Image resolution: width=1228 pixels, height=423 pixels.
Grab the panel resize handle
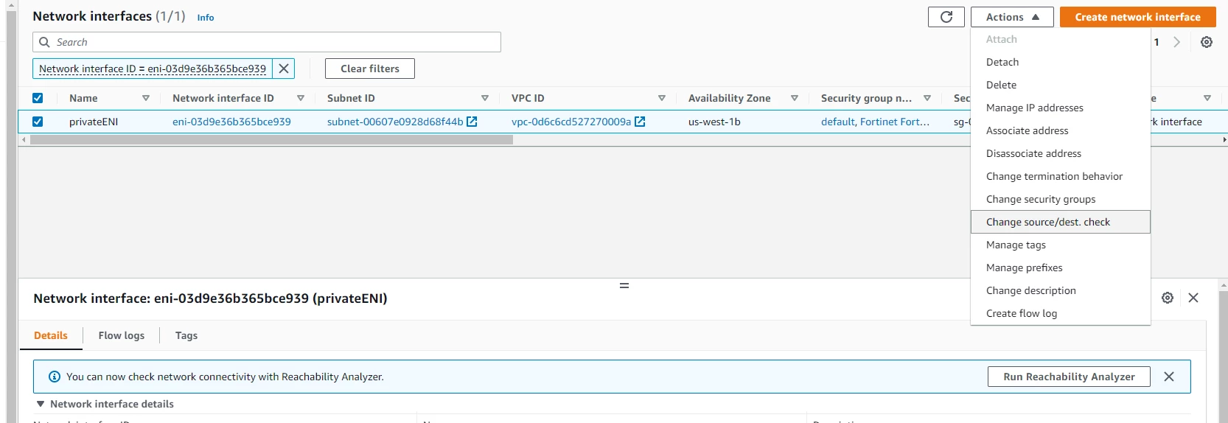(624, 285)
